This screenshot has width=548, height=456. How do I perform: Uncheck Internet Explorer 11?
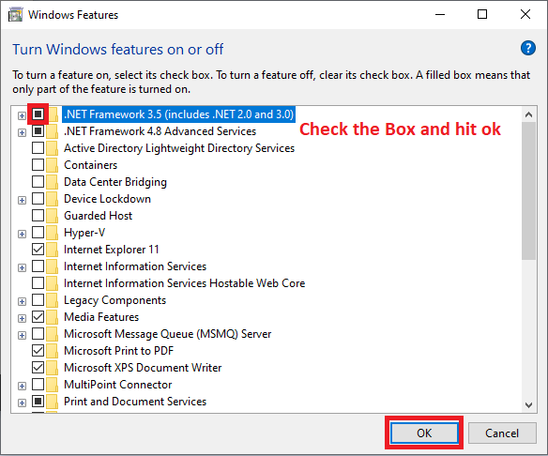38,250
